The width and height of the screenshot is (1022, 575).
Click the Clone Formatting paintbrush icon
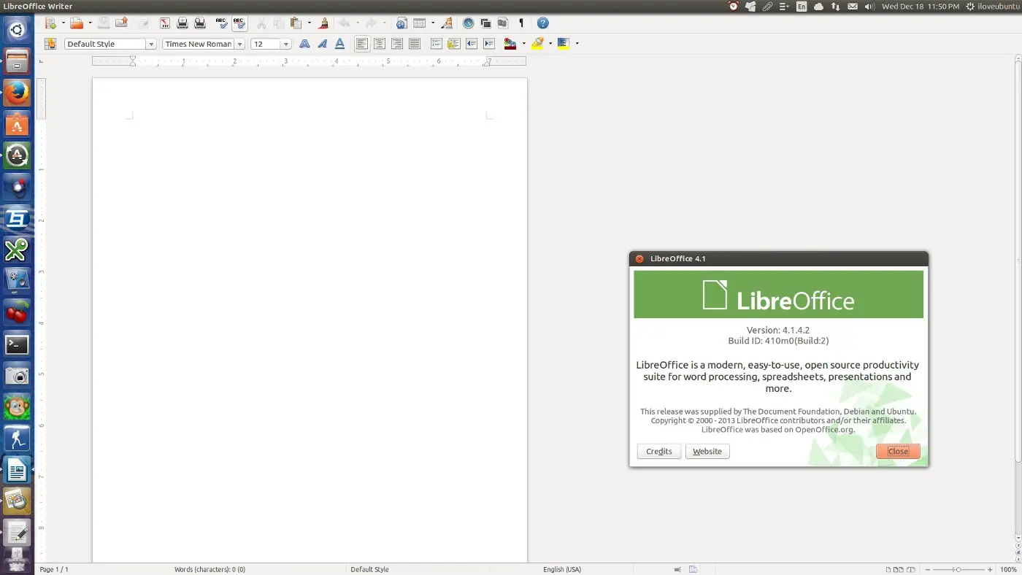323,23
